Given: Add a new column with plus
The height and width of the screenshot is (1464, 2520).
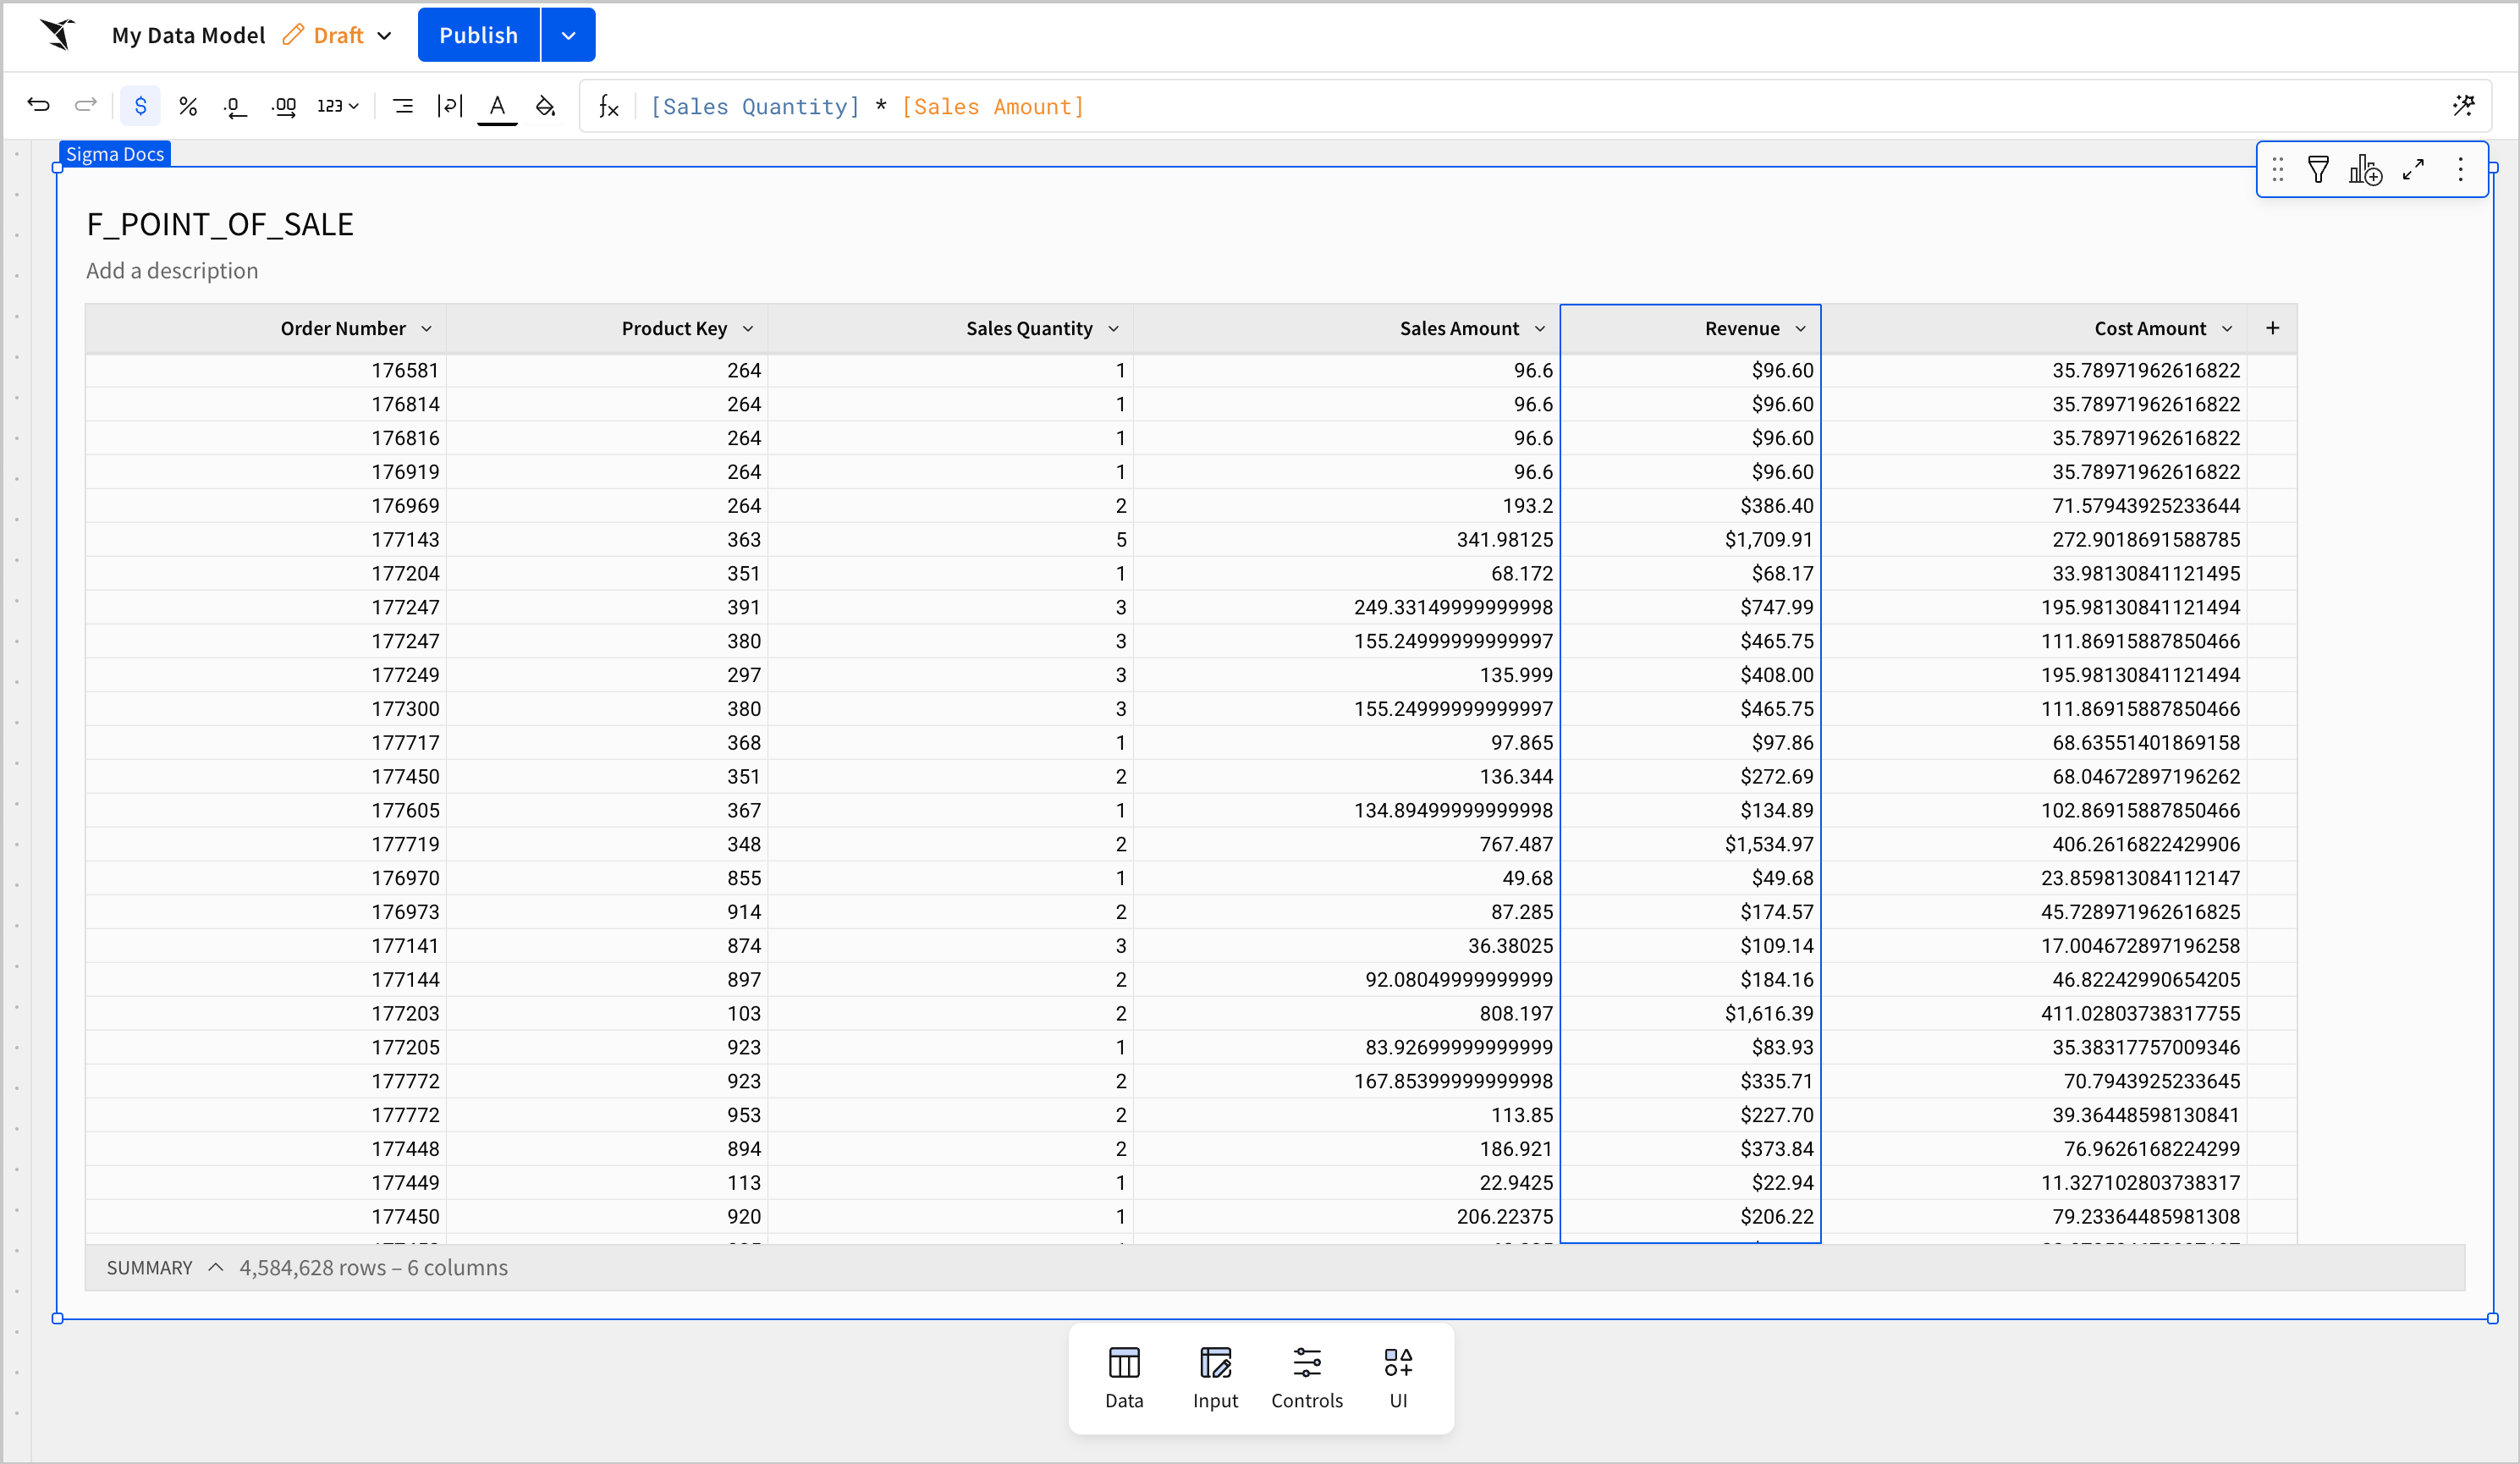Looking at the screenshot, I should 2272,328.
